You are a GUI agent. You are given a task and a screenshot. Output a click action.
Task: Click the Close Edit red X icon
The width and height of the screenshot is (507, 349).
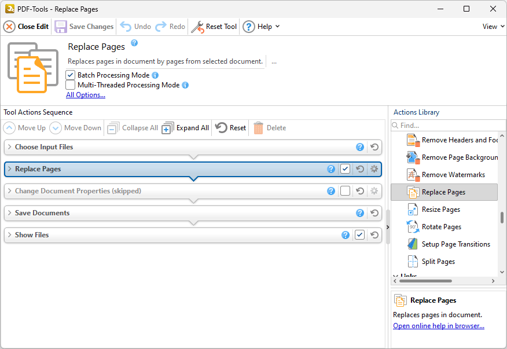pos(9,27)
